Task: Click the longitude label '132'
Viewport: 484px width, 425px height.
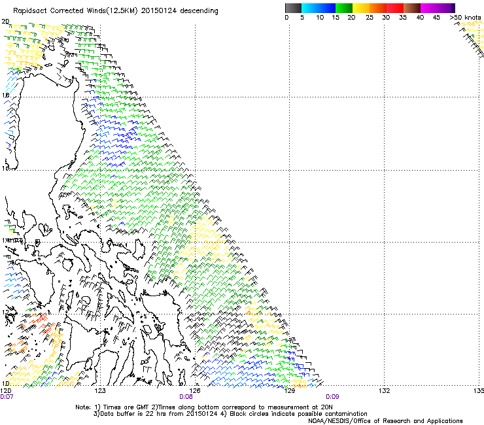Action: 385,391
